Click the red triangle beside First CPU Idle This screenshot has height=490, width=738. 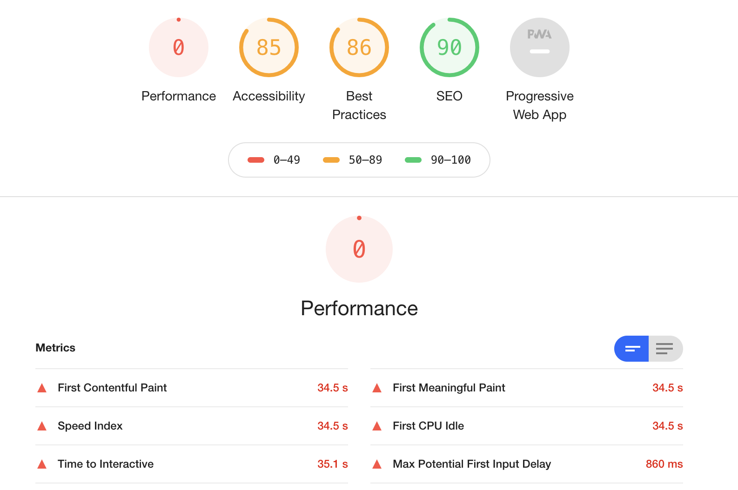click(377, 426)
